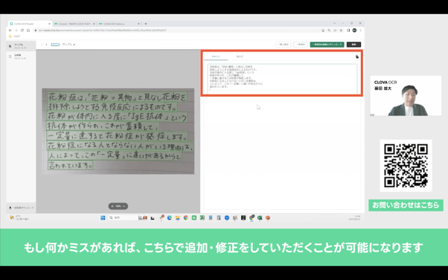Click inside the recognized text editing area

(282, 78)
